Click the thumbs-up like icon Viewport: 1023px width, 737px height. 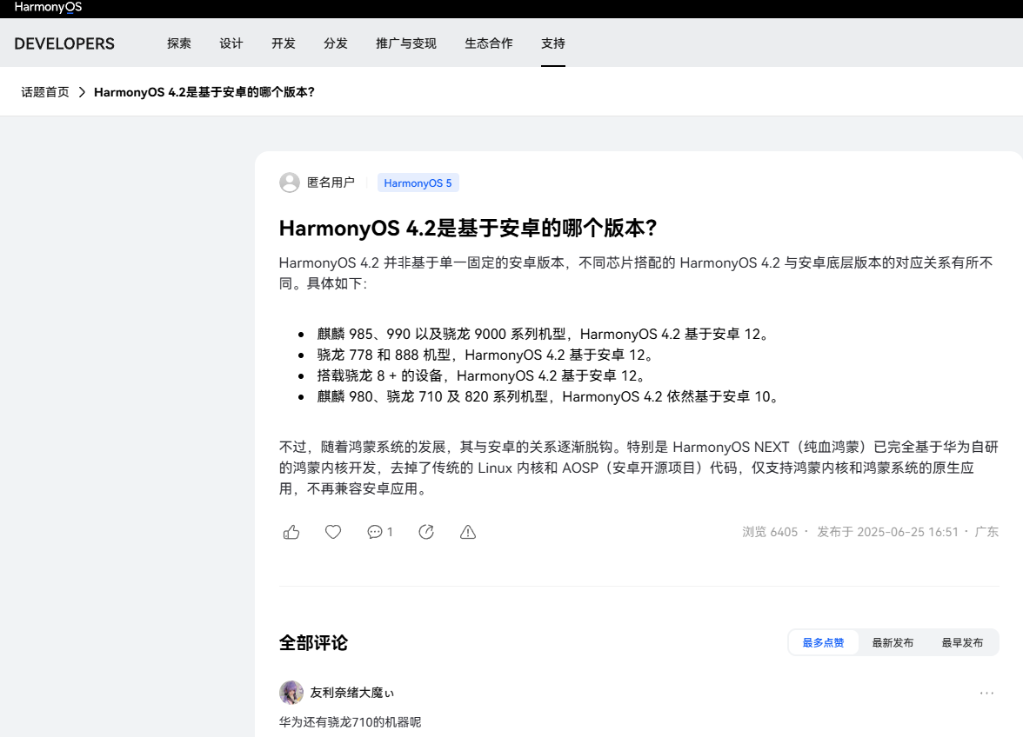291,532
